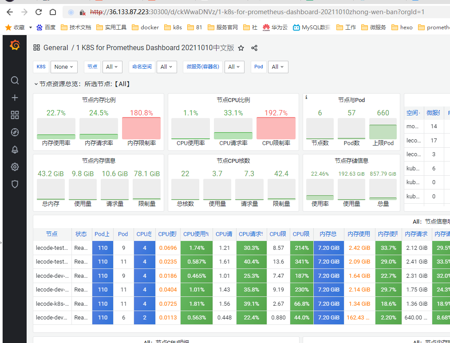Click the 上限Pod gauge showing 660

[x=383, y=129]
